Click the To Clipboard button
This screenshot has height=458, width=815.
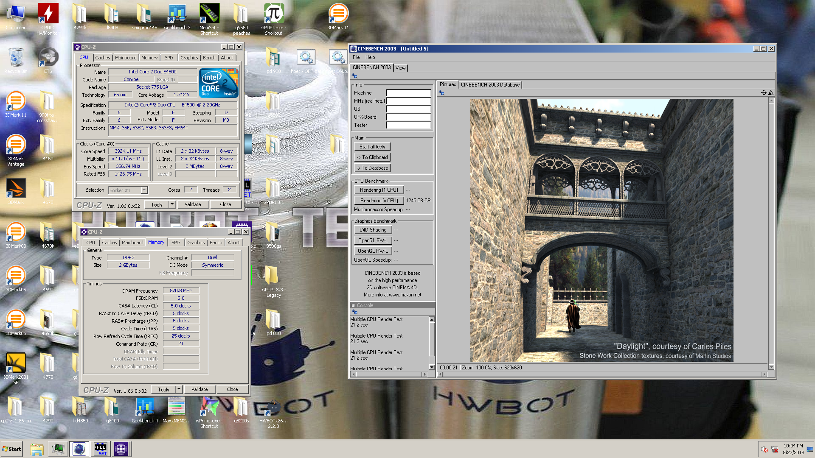tap(372, 157)
